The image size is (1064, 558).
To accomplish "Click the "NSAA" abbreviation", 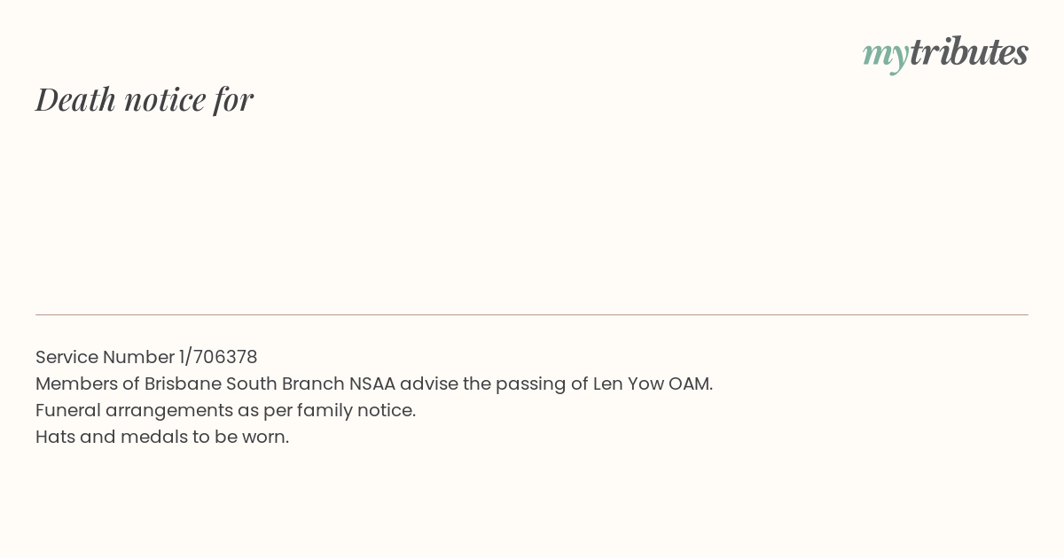I will click(372, 384).
